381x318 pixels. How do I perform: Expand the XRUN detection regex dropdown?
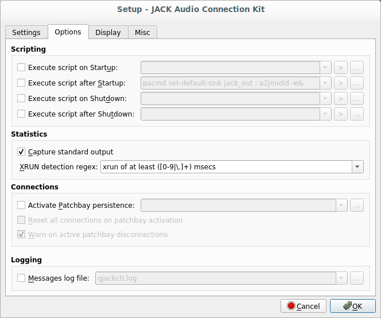[357, 167]
